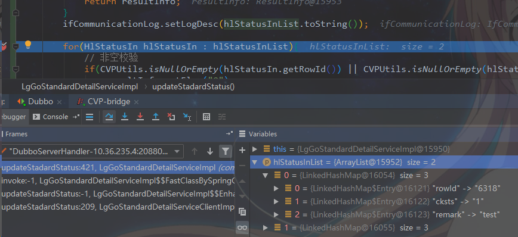The image size is (518, 237).
Task: Click Step Out upward arrow icon
Action: point(156,117)
